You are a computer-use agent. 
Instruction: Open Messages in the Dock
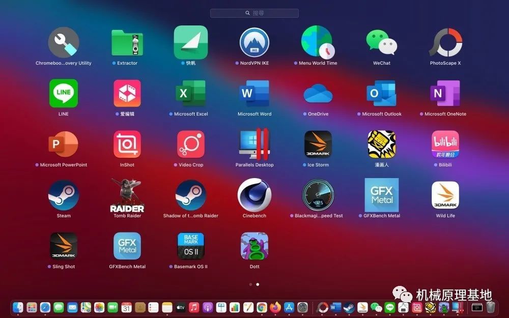click(x=59, y=307)
